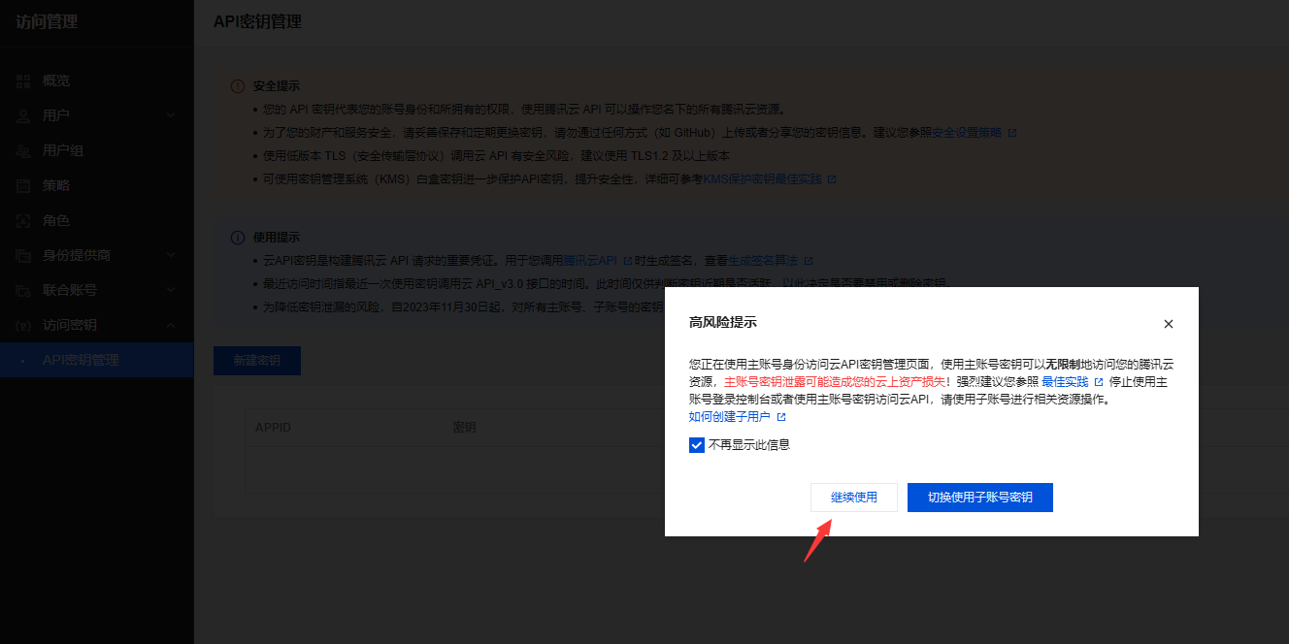Close the 高风险提示 dialog
Viewport: 1289px width, 644px height.
click(1169, 324)
